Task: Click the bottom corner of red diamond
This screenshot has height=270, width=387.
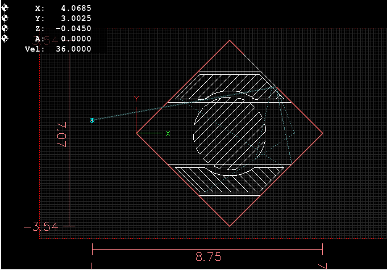Action: click(x=230, y=226)
